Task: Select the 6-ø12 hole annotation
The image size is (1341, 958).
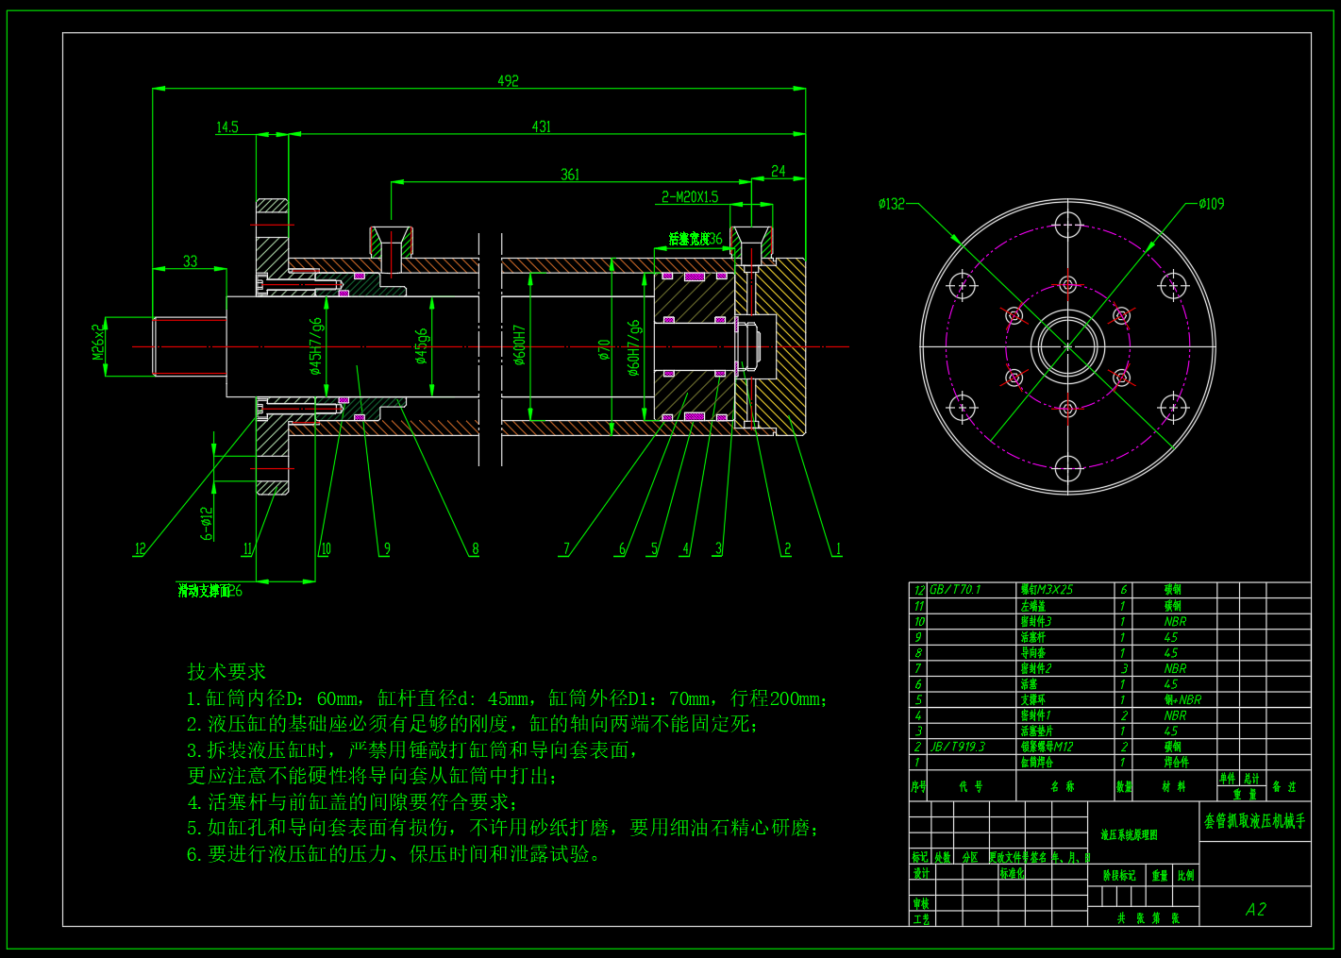Action: coord(207,522)
